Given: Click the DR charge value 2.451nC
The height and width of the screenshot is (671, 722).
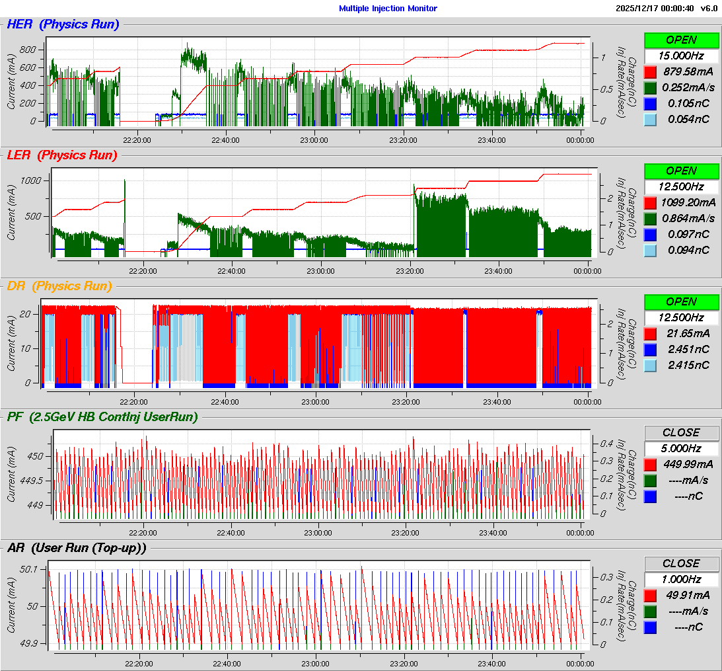Looking at the screenshot, I should pos(688,349).
